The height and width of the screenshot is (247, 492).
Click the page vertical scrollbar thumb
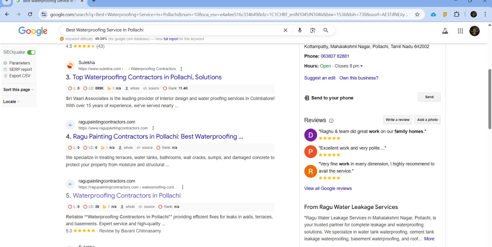pos(490,98)
